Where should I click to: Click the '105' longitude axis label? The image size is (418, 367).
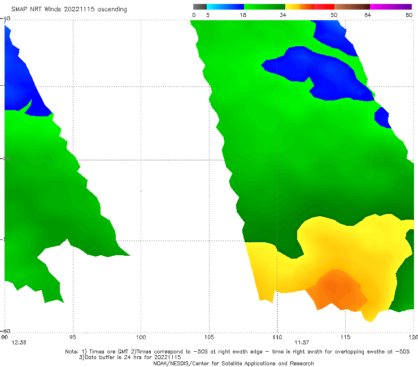pos(209,337)
